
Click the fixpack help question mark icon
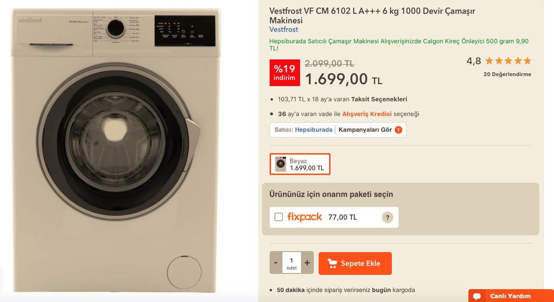point(387,217)
